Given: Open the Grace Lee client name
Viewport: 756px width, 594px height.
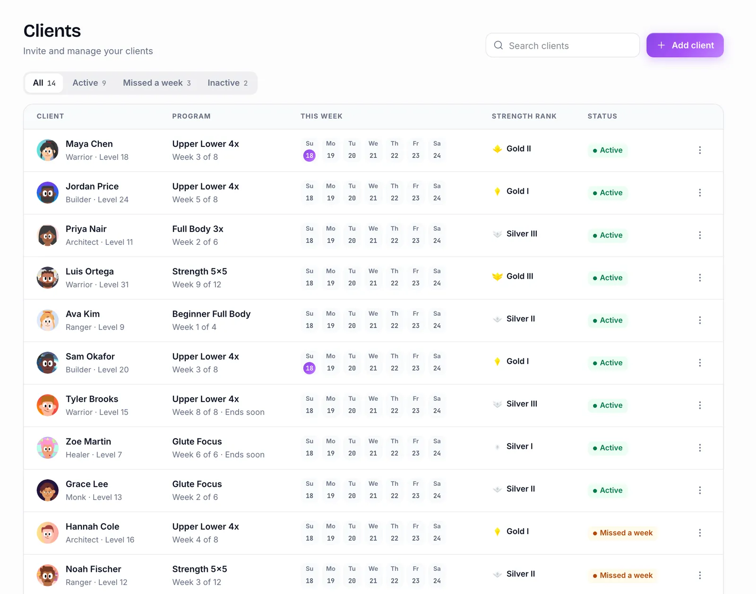Looking at the screenshot, I should [x=87, y=484].
